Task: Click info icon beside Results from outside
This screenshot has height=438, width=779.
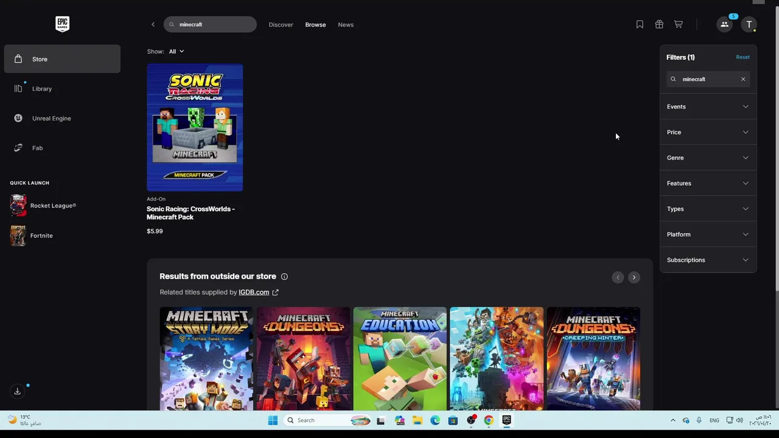Action: point(284,276)
